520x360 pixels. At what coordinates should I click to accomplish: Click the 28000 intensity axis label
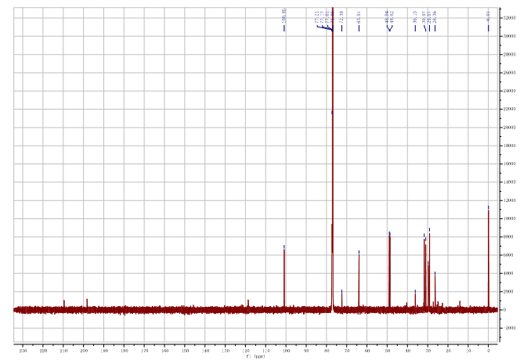click(x=509, y=54)
